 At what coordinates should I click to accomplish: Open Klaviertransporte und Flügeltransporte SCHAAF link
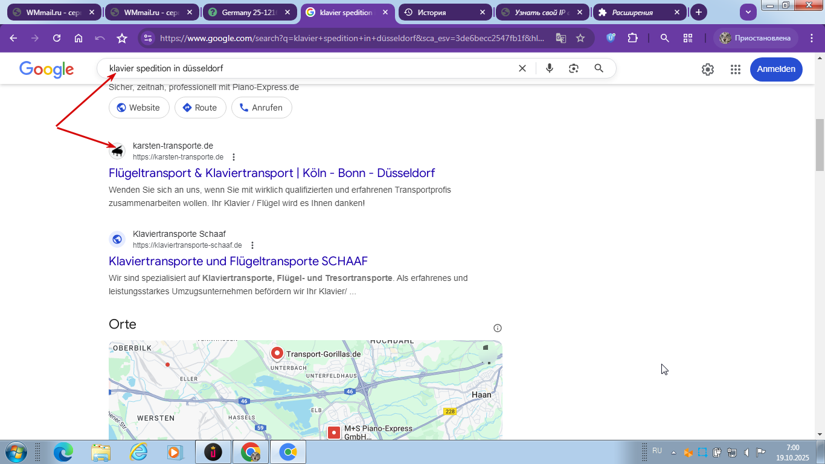click(238, 262)
